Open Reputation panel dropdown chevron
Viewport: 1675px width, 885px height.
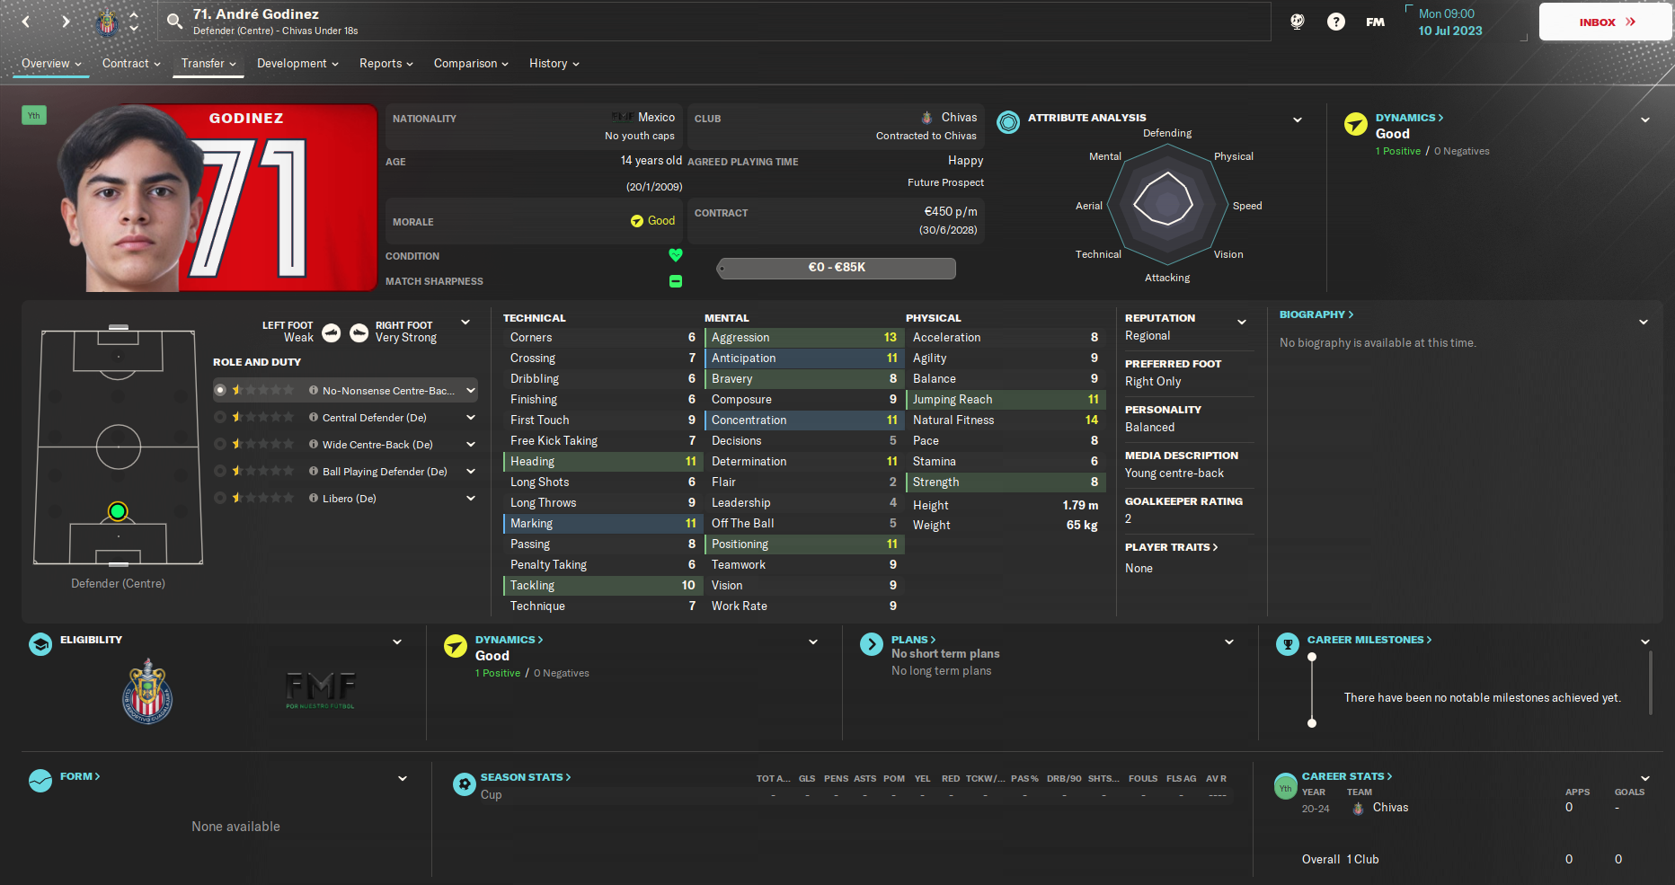pyautogui.click(x=1242, y=323)
